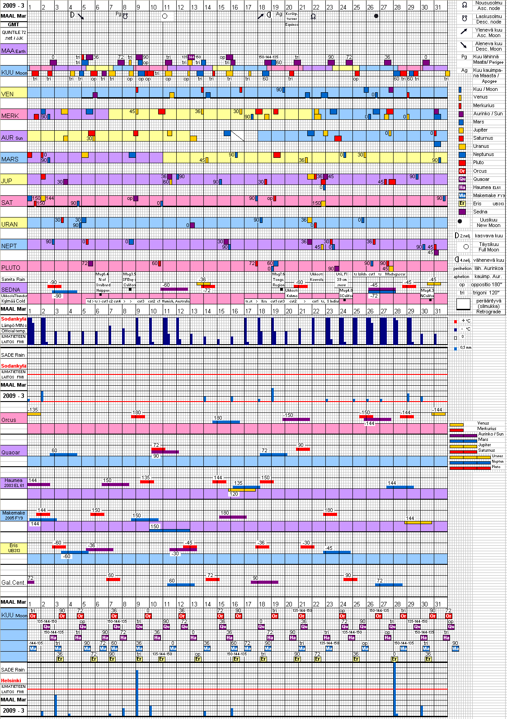Select the blue Makemake 'Ma' legend icon
507x719 pixels.
[x=462, y=195]
